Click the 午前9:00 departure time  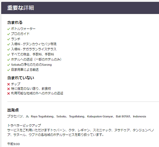pyautogui.click(x=13, y=144)
